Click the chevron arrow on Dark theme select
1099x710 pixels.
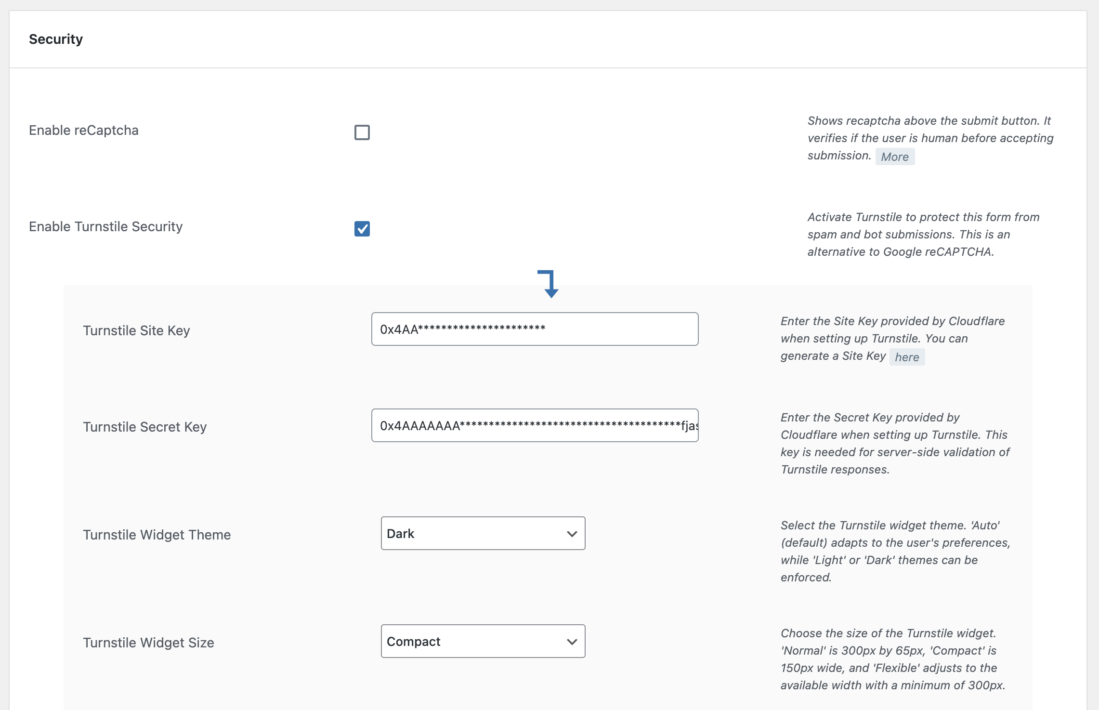[x=572, y=534]
